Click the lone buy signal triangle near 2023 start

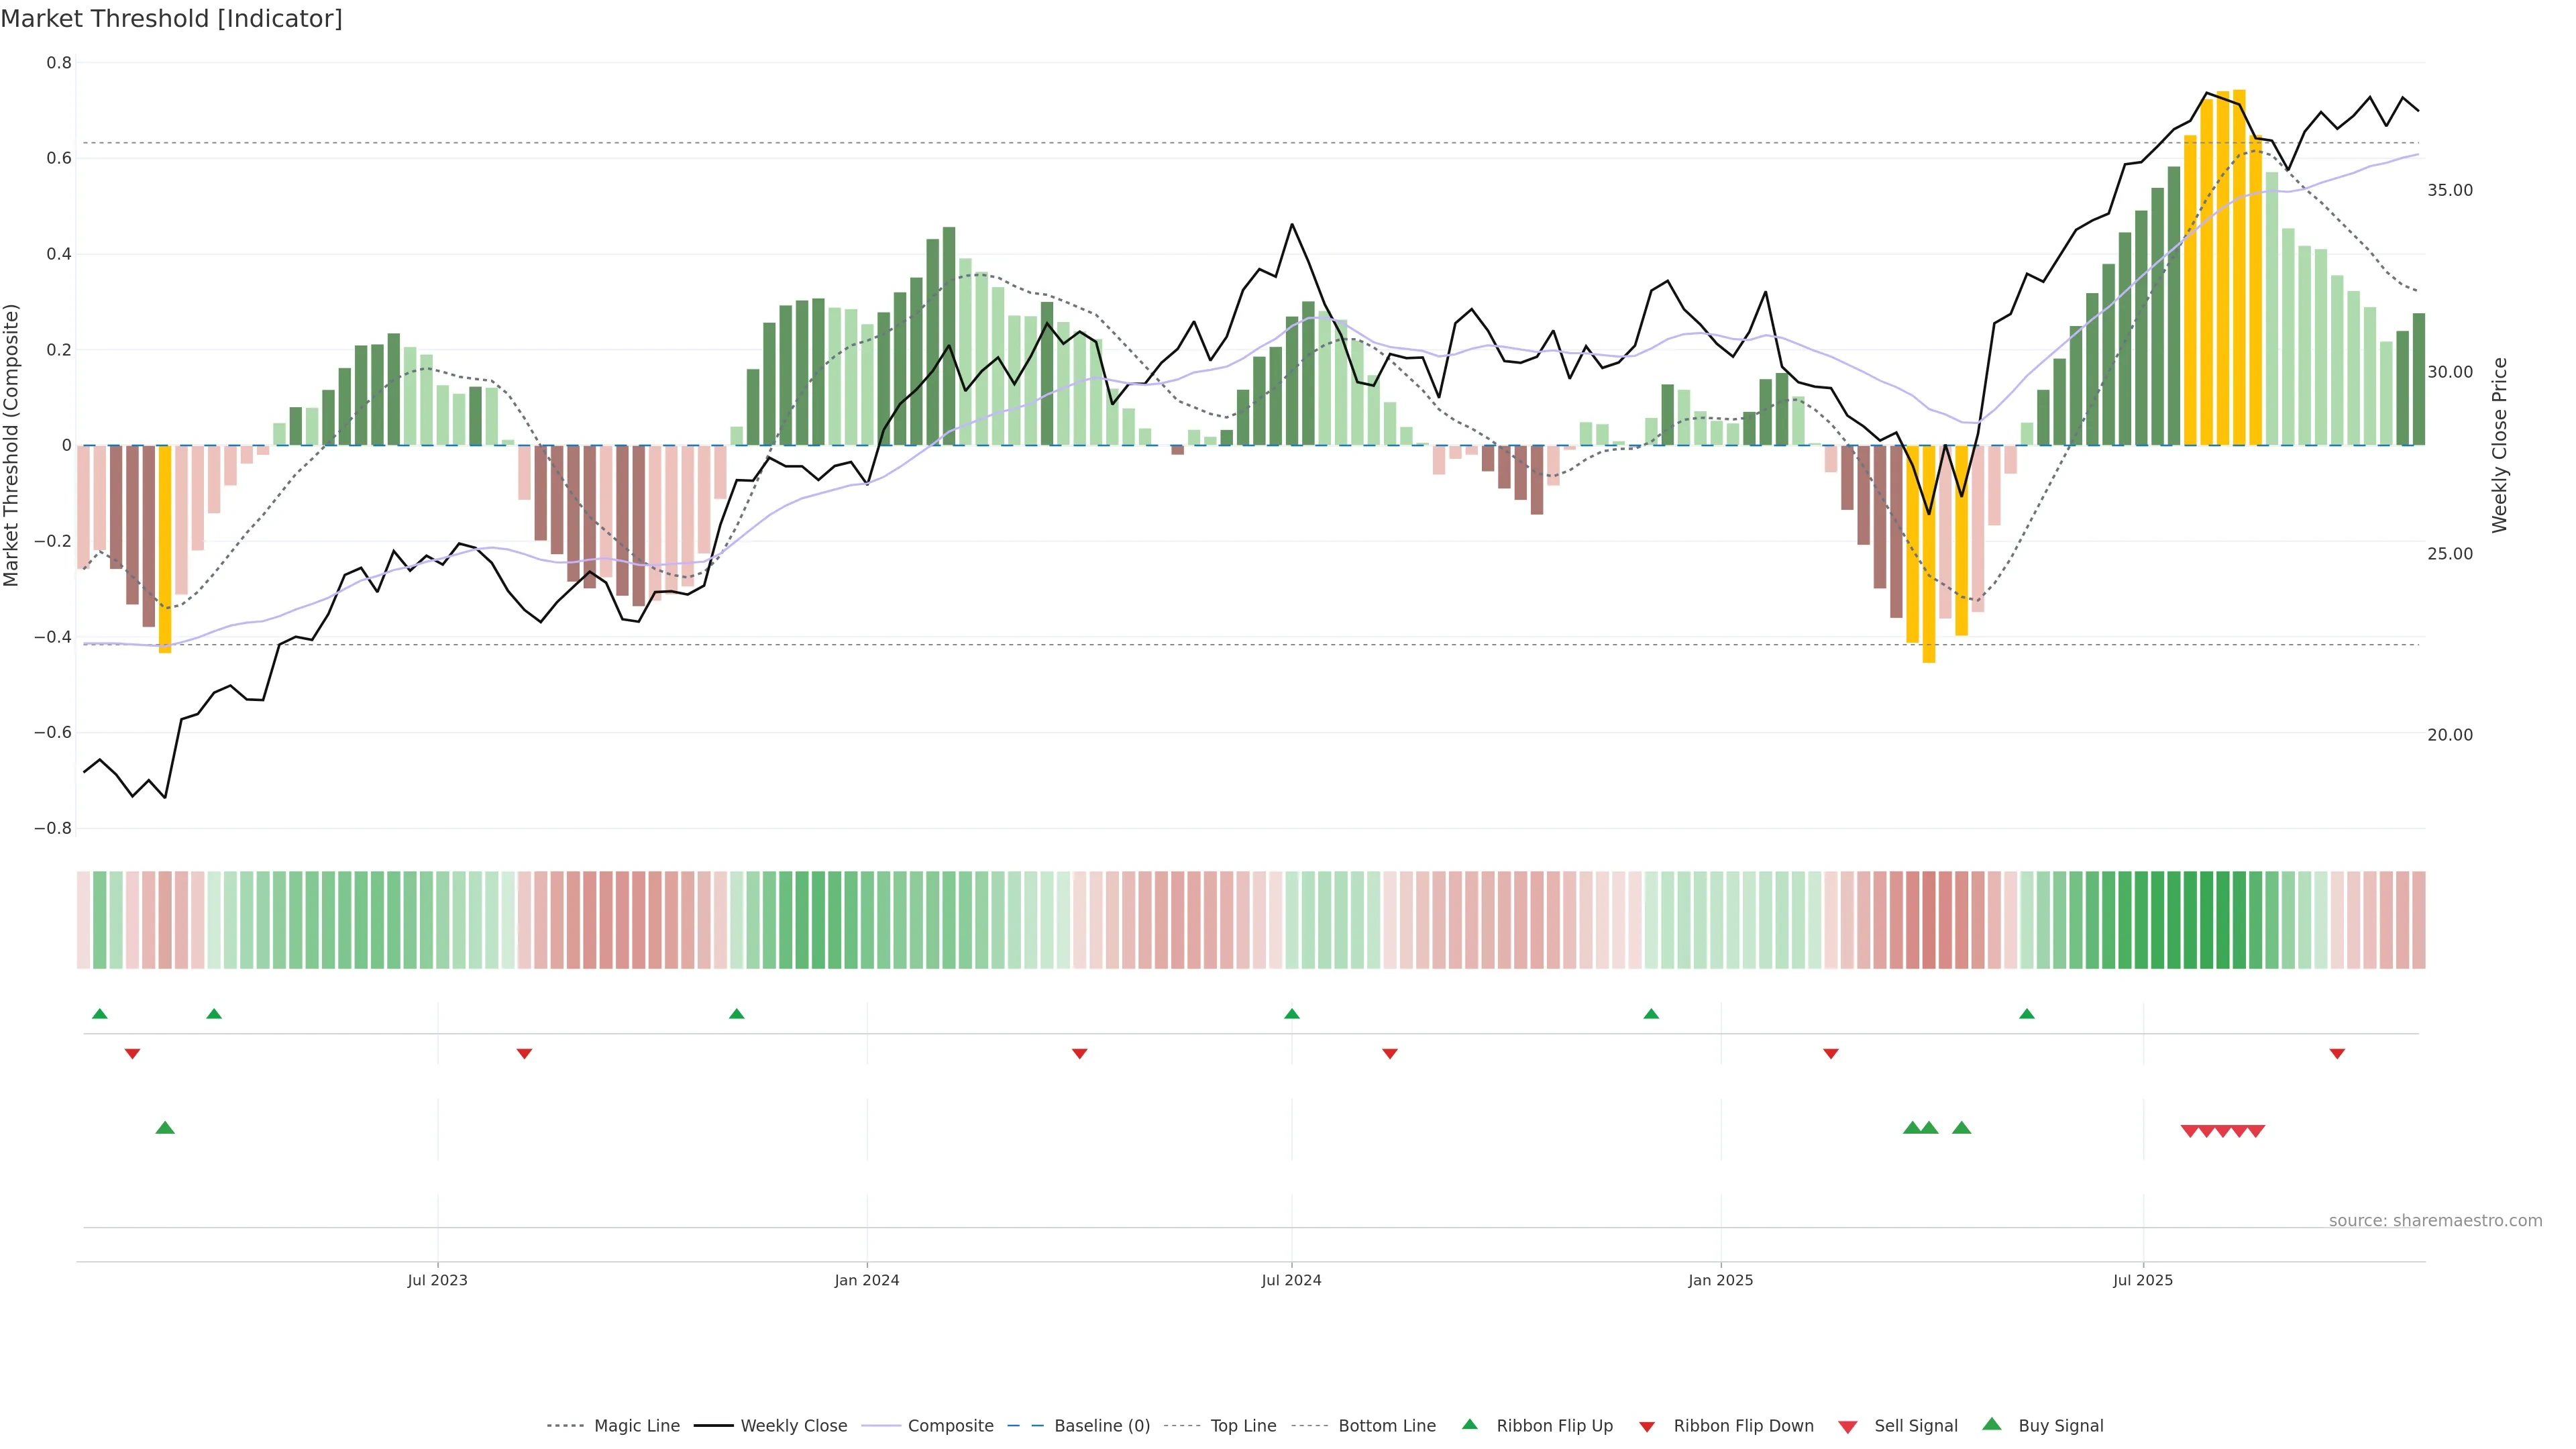tap(166, 1128)
